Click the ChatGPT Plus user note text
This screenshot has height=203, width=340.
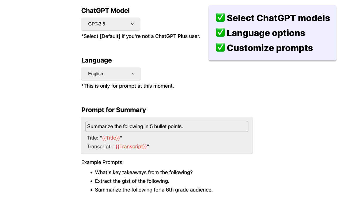click(141, 36)
